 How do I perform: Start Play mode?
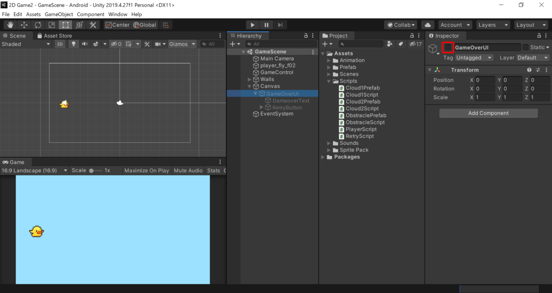(x=253, y=25)
